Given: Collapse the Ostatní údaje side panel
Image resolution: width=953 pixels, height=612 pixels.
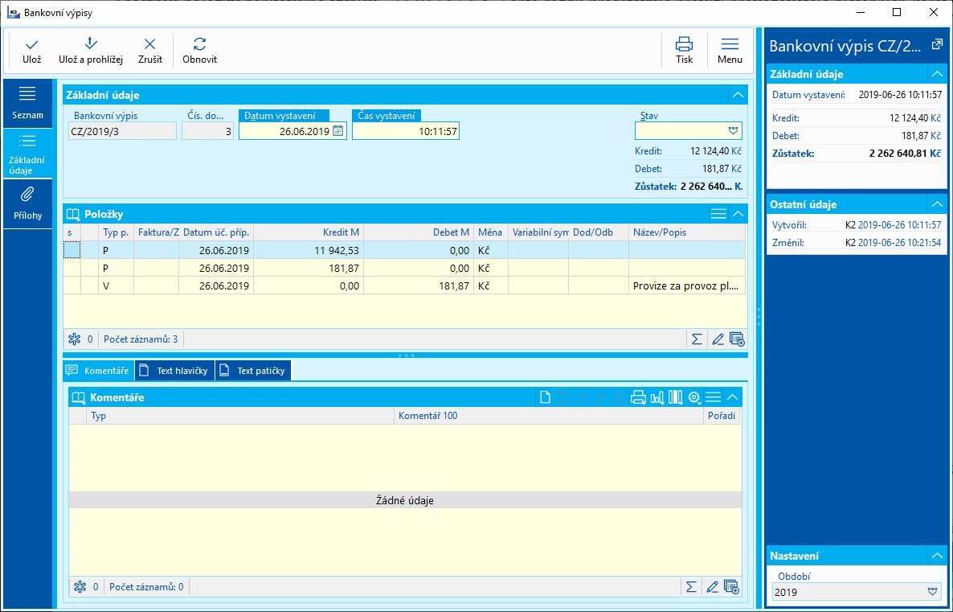Looking at the screenshot, I should [936, 203].
